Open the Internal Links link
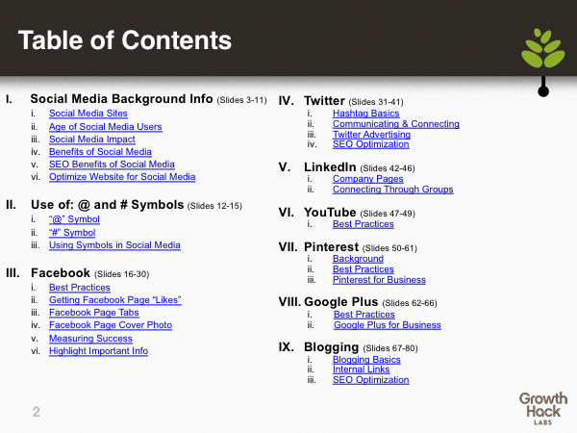577x433 pixels. (361, 369)
